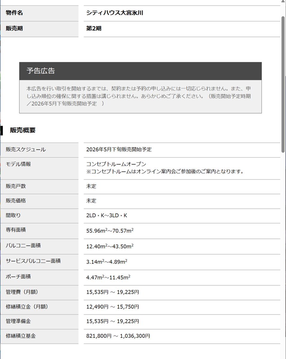Click 15,535円～19,225円 in 管理準備金 row

113,322
